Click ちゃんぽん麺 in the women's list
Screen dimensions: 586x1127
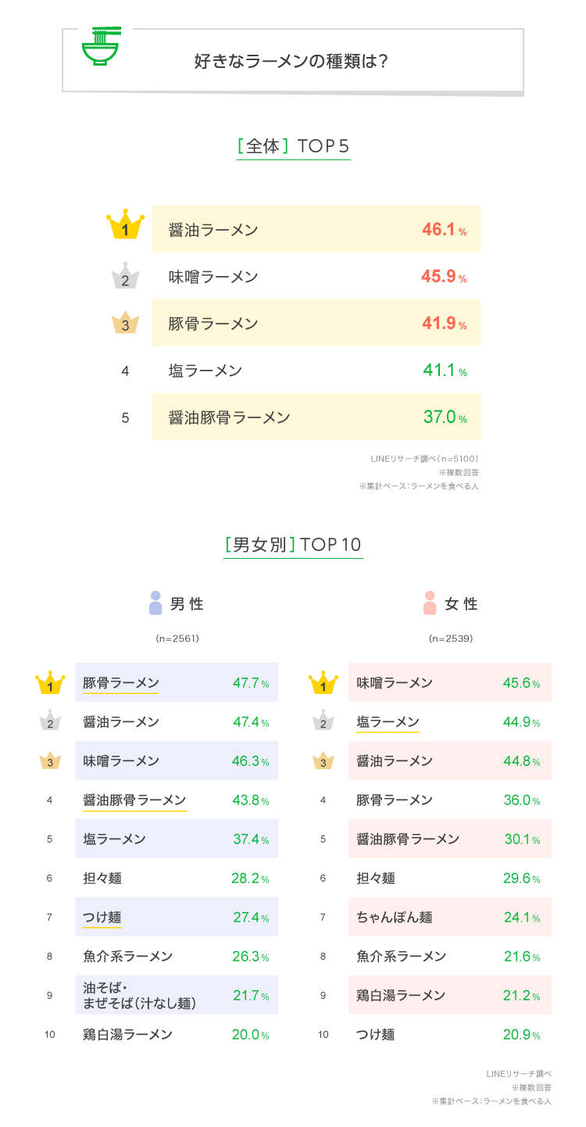395,917
